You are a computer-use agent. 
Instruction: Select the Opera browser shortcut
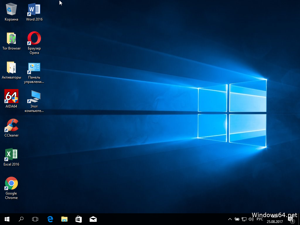pos(34,38)
